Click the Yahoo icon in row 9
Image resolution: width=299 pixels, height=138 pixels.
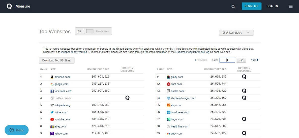coord(52,134)
